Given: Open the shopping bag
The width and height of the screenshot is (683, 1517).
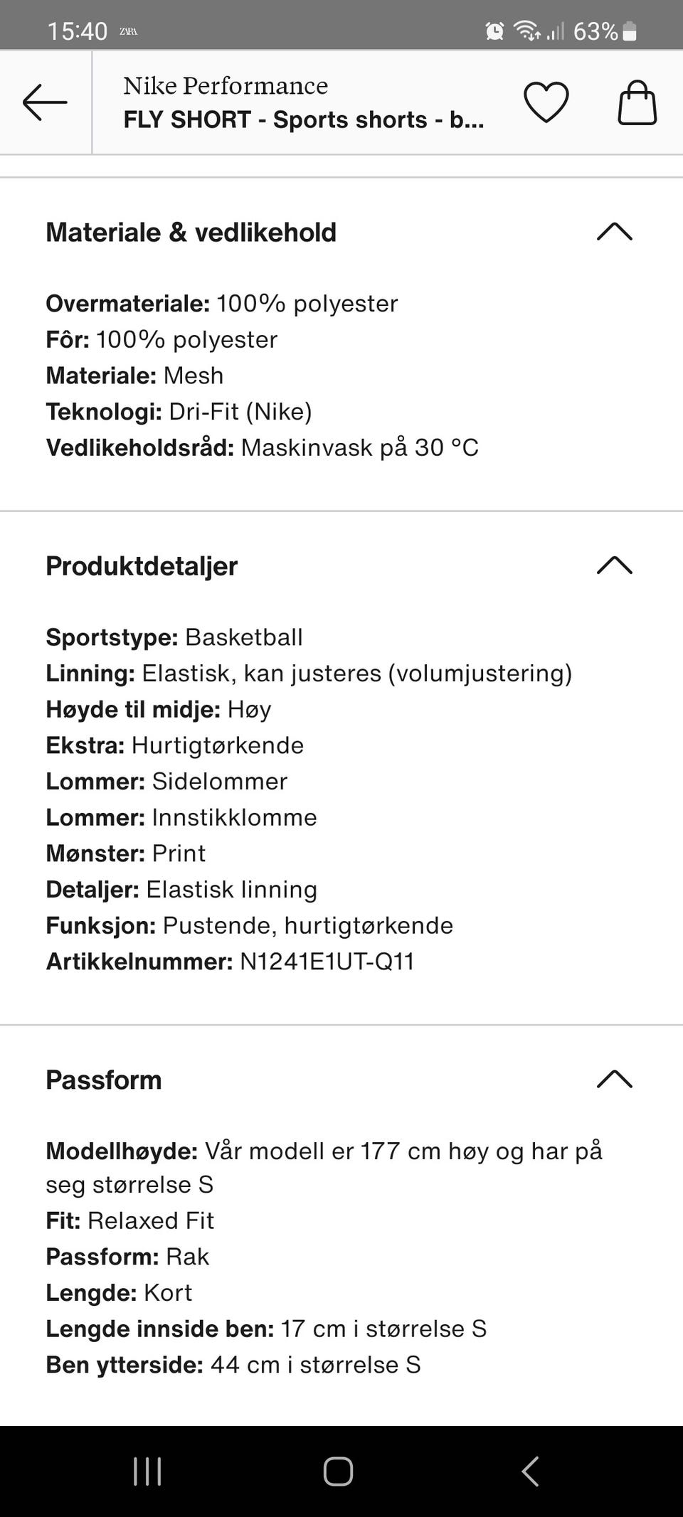Looking at the screenshot, I should [637, 102].
